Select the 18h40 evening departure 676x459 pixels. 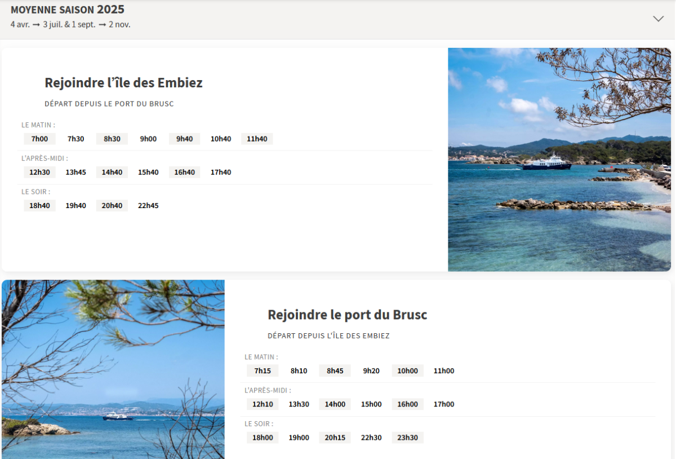point(39,205)
